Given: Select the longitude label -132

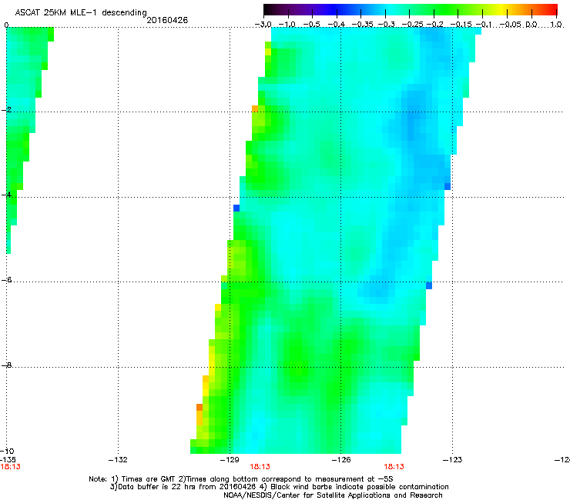Looking at the screenshot, I should (118, 460).
